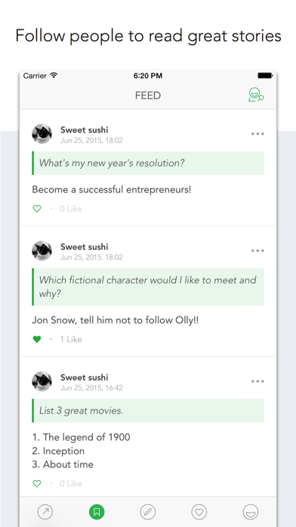Open the find people search icon

256,95
